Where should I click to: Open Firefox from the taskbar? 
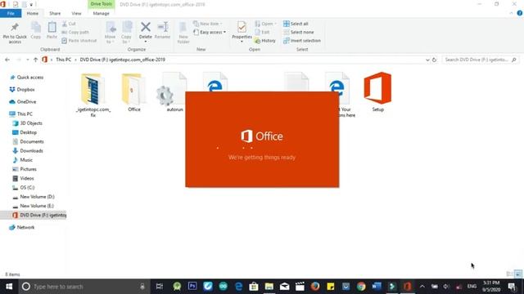click(x=315, y=287)
